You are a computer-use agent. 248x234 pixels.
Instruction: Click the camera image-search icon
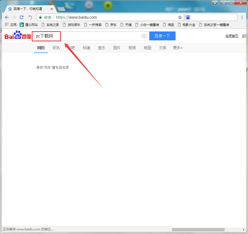(144, 36)
